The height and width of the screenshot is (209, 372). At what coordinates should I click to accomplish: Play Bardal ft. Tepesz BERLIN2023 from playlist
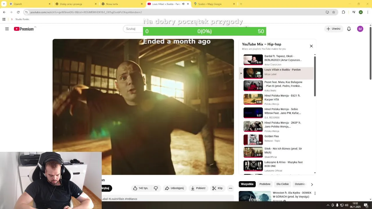pos(276,60)
